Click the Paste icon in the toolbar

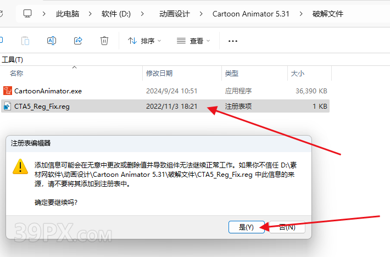tap(25, 41)
